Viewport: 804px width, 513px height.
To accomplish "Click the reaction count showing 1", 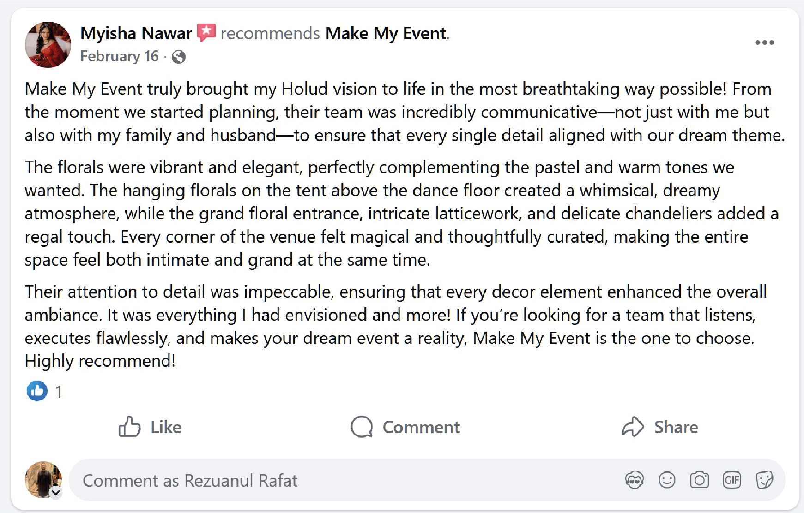I will click(58, 391).
